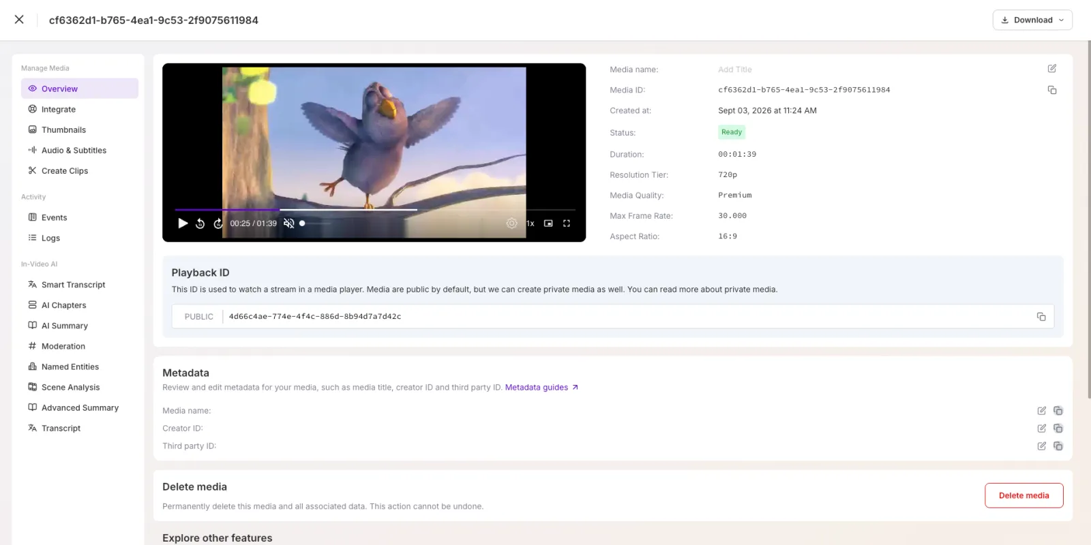Rewind video using the skip-back icon

pos(200,223)
